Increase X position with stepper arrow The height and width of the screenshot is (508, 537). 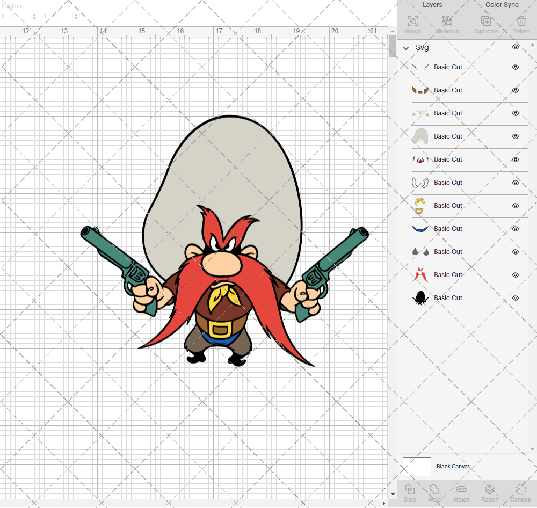pos(34,14)
